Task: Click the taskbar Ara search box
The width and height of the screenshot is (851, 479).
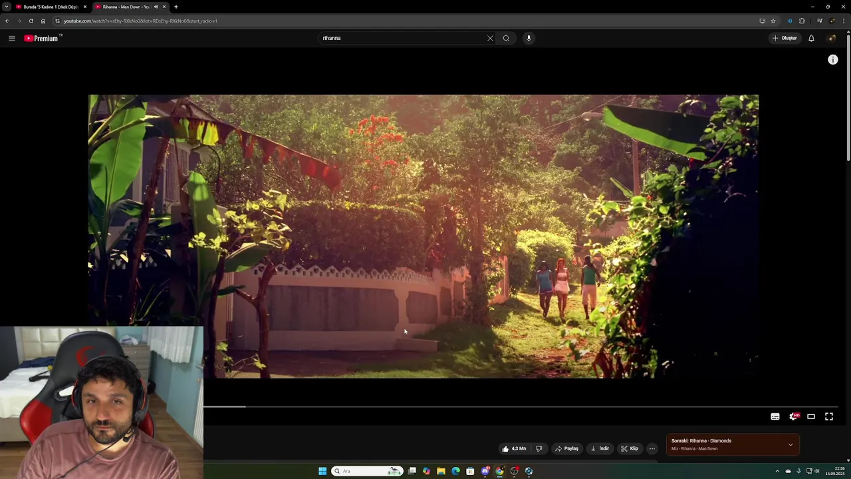Action: [x=368, y=471]
